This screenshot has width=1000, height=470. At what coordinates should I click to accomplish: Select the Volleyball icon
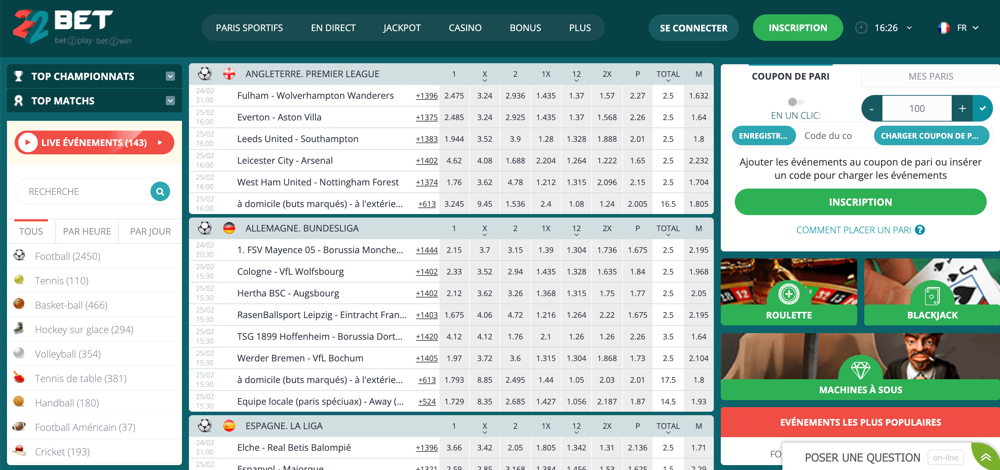(x=19, y=353)
